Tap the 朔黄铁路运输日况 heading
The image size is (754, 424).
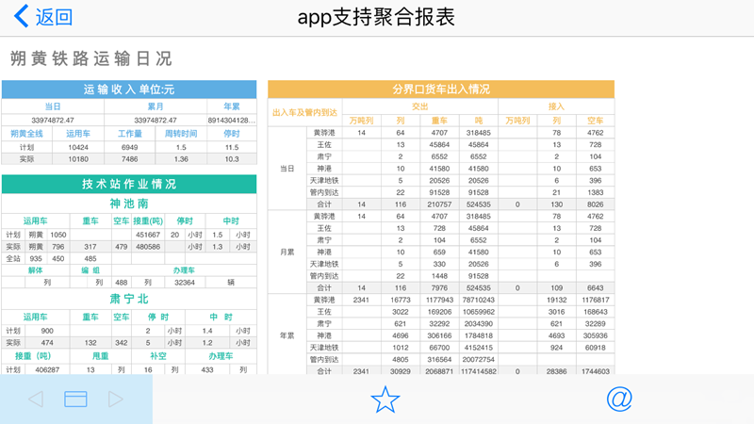[90, 58]
